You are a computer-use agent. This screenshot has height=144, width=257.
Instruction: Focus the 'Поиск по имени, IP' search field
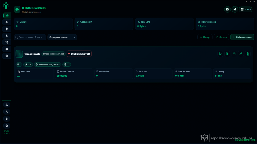tap(30, 37)
